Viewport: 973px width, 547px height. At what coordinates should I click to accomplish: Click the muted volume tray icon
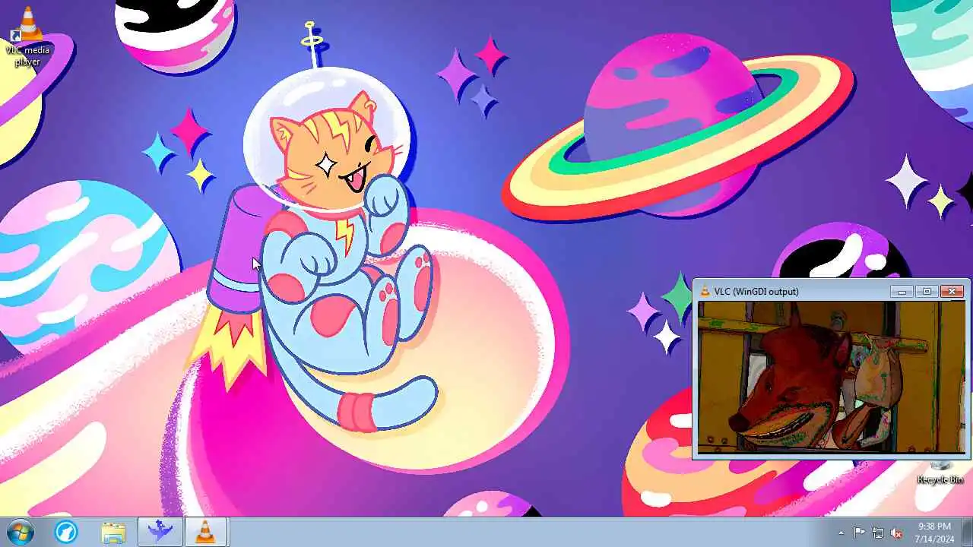click(897, 533)
